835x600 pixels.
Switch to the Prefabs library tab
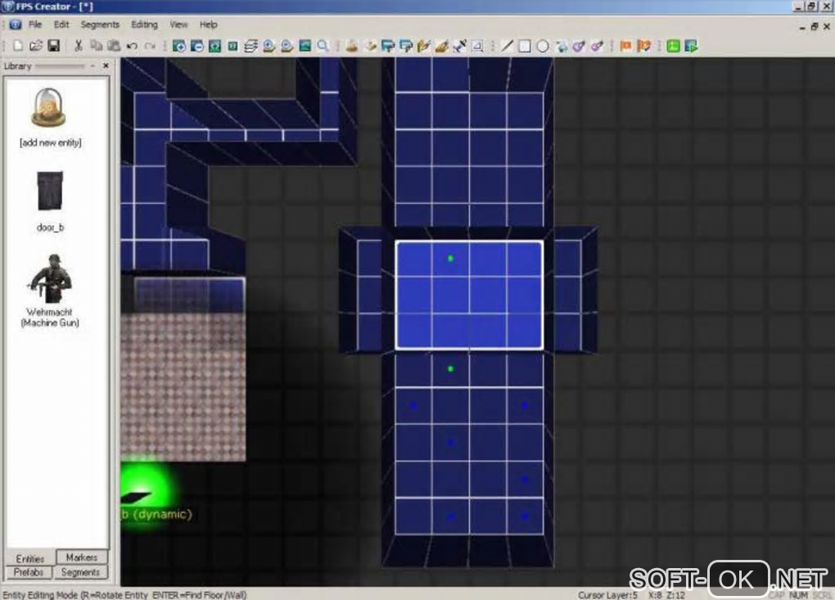tap(29, 572)
